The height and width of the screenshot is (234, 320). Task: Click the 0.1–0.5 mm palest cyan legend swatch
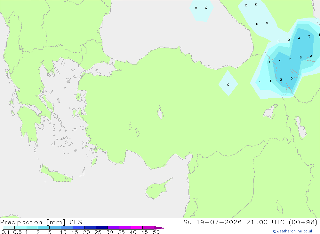[x=9, y=228]
